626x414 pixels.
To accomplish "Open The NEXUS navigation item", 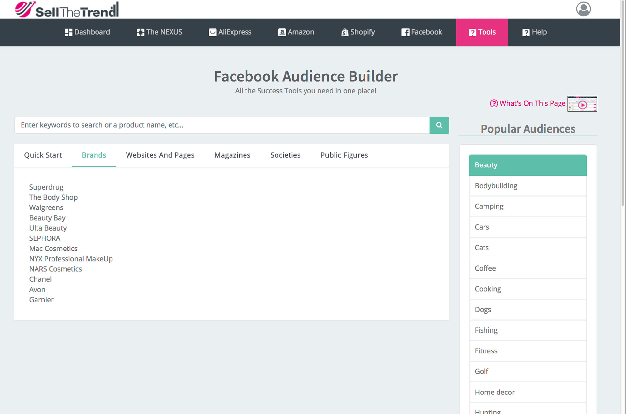I will pos(159,32).
